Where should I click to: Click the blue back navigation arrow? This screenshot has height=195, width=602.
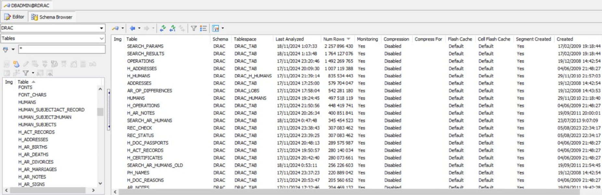[x=132, y=28]
